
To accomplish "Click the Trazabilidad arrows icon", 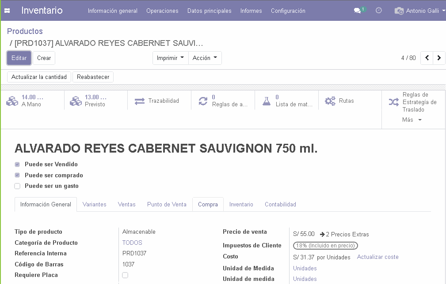I will 140,101.
